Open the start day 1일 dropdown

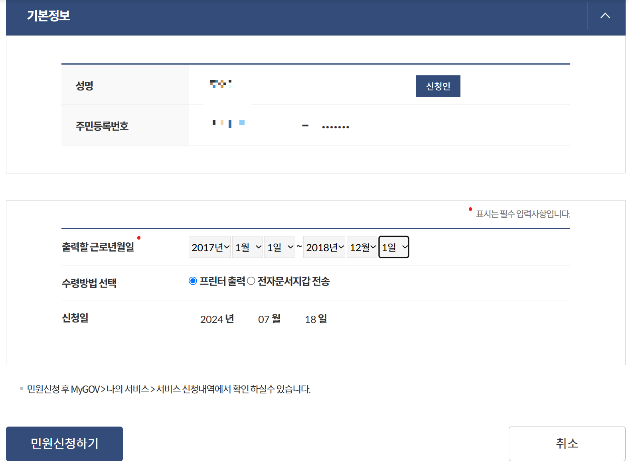(x=279, y=247)
